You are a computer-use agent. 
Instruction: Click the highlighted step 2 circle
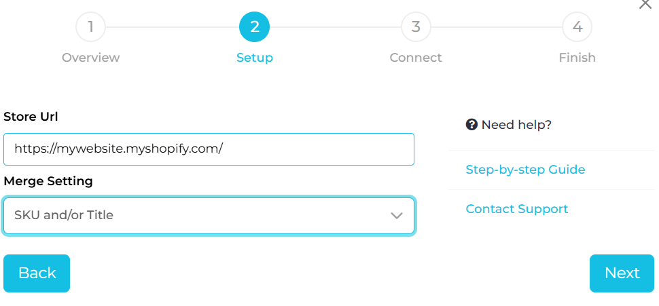tap(254, 27)
